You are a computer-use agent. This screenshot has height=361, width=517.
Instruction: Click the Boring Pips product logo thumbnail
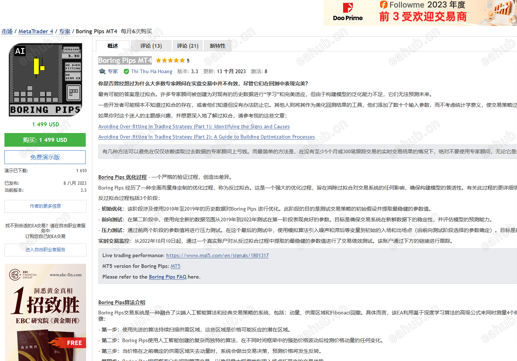pos(45,80)
